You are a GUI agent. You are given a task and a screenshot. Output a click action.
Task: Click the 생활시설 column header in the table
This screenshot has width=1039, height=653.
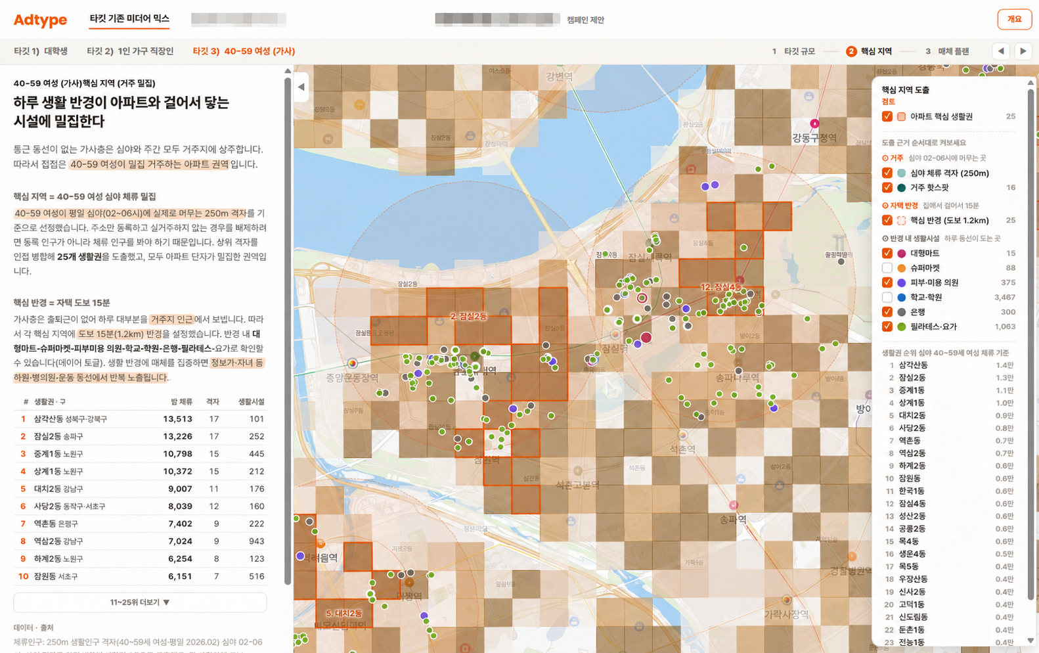pyautogui.click(x=251, y=401)
